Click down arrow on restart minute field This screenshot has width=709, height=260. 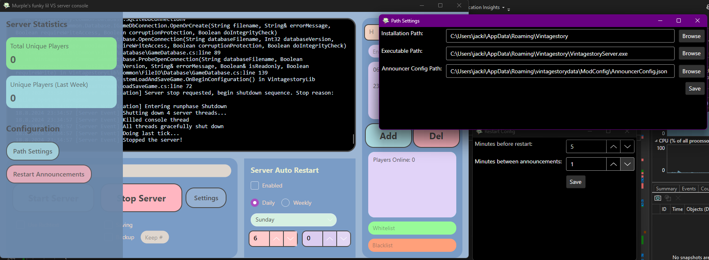(x=344, y=239)
